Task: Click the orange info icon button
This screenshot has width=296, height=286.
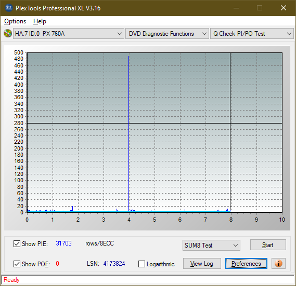Action: point(278,263)
